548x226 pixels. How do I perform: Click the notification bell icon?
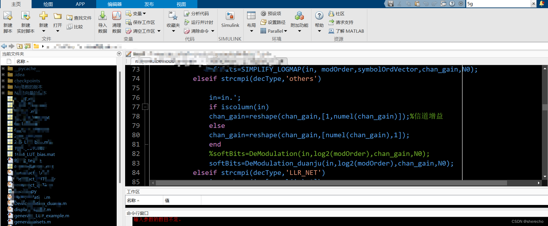(542, 3)
